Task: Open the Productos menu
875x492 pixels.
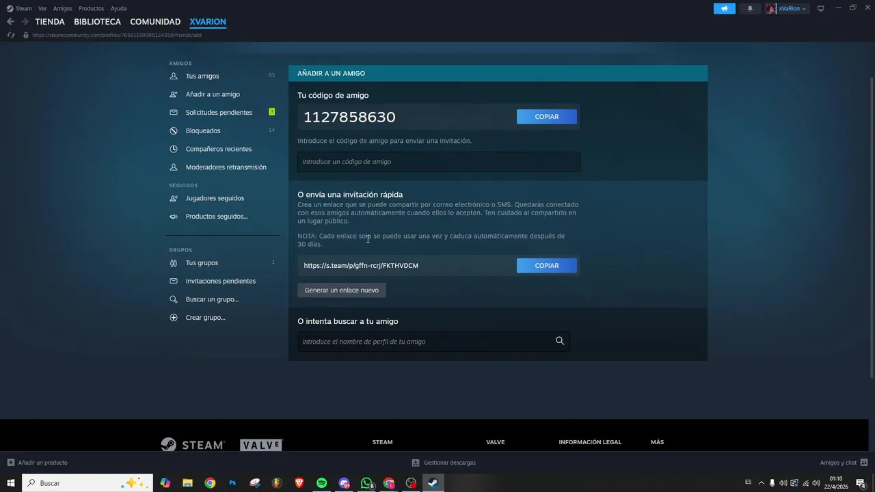Action: [x=92, y=8]
